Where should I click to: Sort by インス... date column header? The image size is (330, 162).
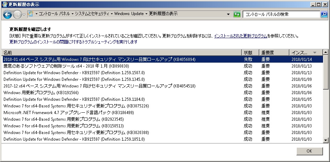306,52
